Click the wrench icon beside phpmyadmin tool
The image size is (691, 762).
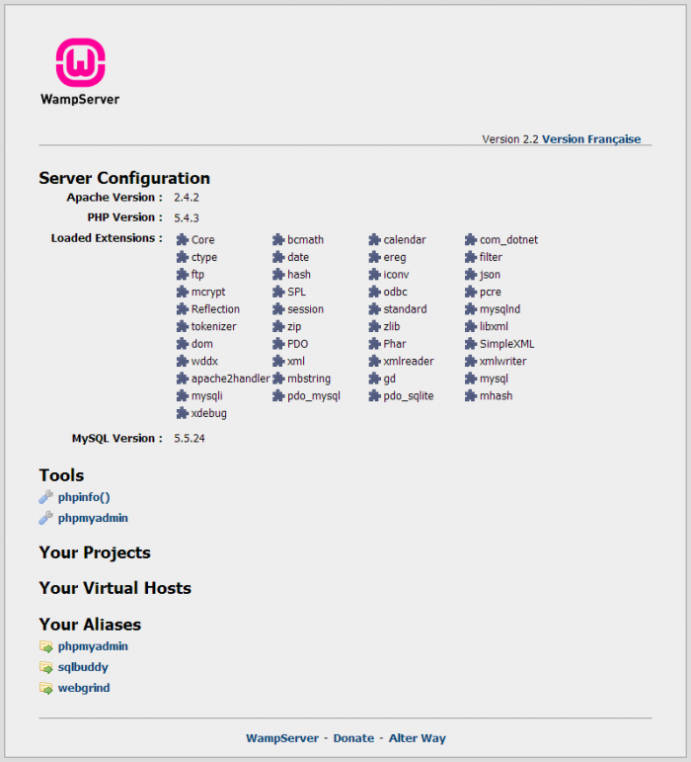45,518
